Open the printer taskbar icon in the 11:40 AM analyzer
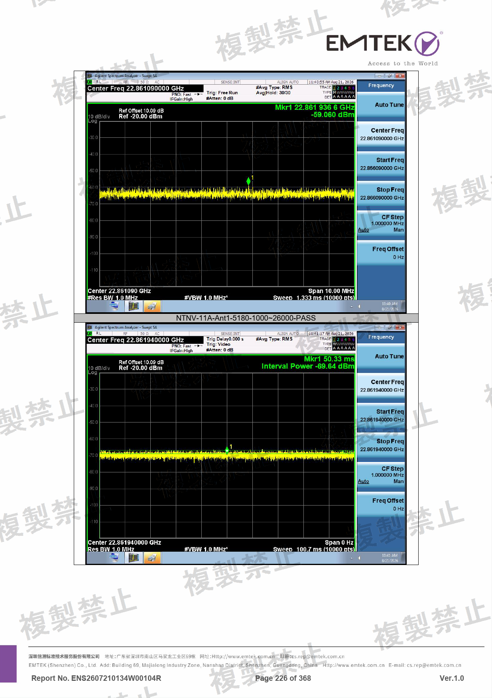 152,306
